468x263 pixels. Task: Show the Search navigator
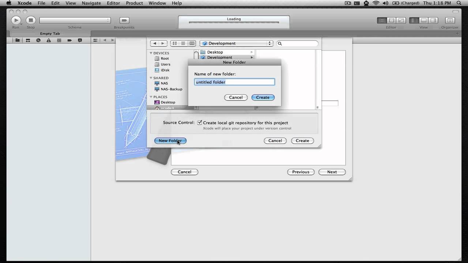38,40
